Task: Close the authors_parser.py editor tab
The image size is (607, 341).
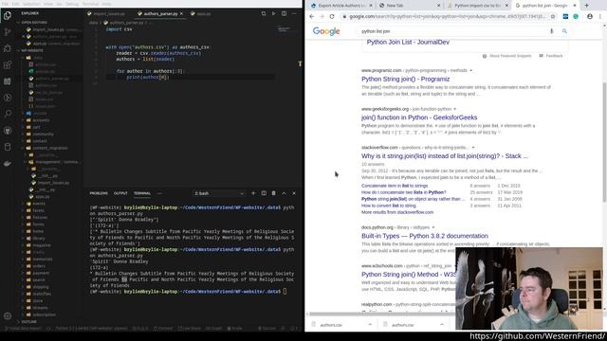Action: coord(181,13)
